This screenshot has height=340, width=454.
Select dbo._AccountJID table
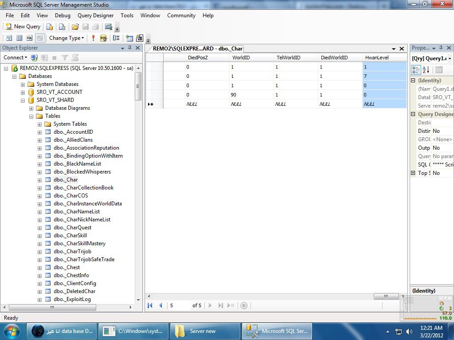pyautogui.click(x=73, y=132)
